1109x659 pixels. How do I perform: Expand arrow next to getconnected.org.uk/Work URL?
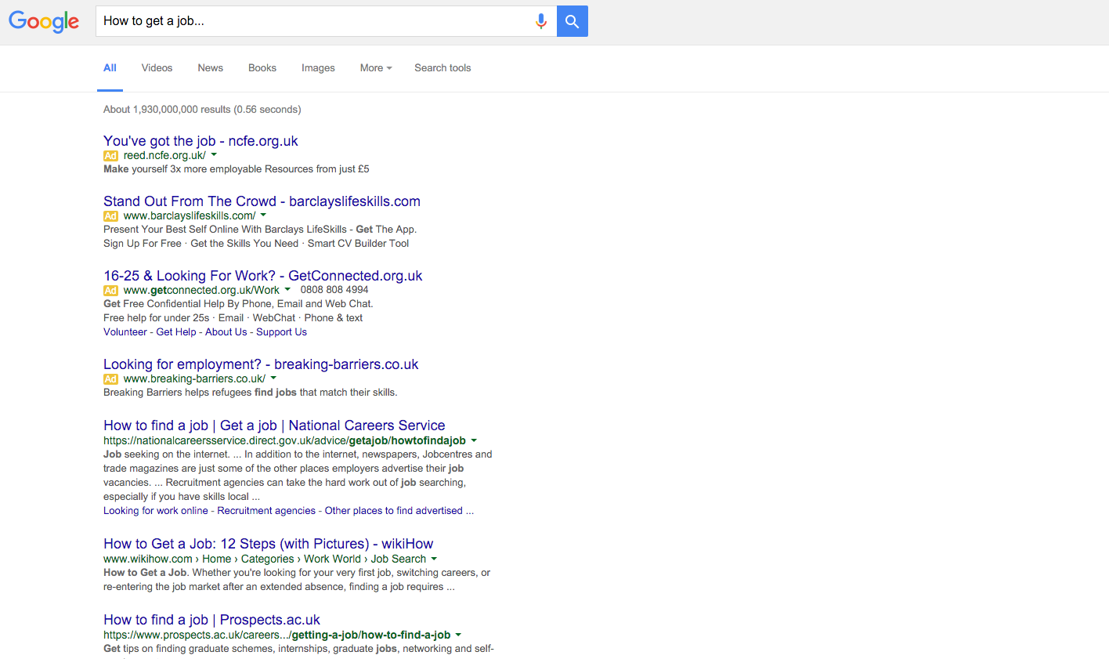tap(287, 290)
